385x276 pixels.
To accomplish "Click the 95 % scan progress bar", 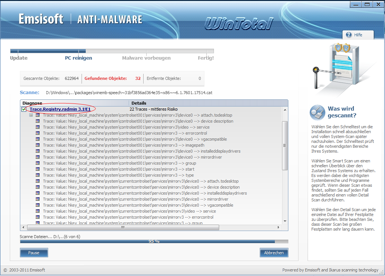I will 154,241.
